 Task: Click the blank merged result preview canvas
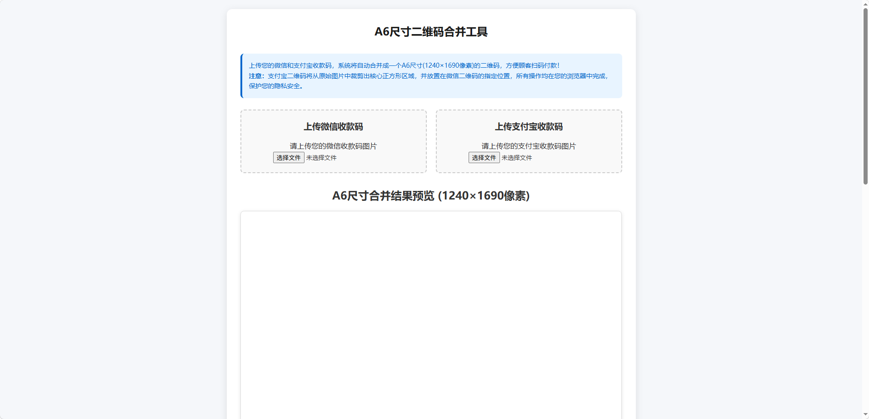431,315
